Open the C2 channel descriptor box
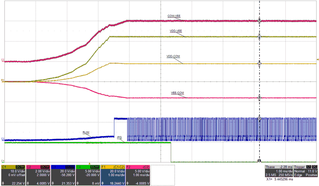The image size is (319, 186). click(x=38, y=175)
